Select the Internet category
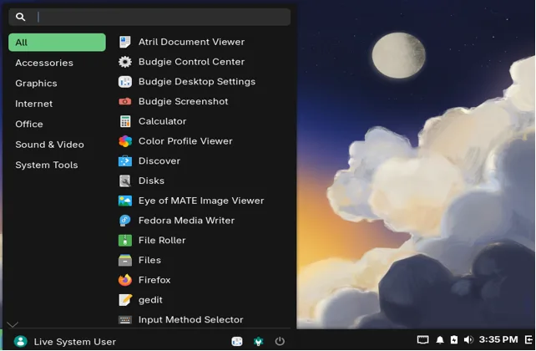Screen dimensions: 536x351 point(57,104)
